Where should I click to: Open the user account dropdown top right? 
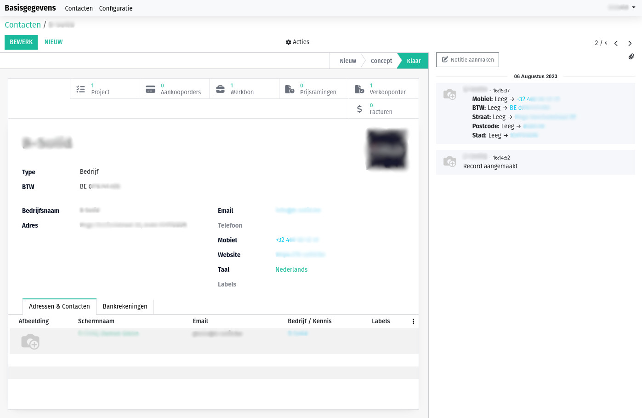coord(621,7)
